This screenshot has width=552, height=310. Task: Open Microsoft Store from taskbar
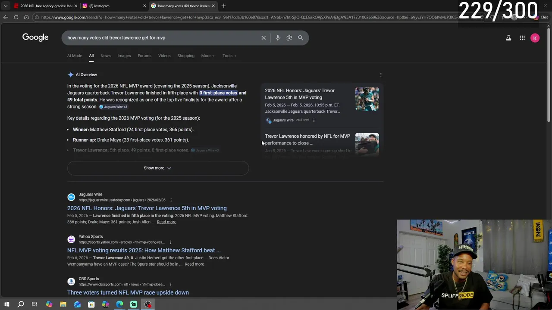(x=91, y=304)
